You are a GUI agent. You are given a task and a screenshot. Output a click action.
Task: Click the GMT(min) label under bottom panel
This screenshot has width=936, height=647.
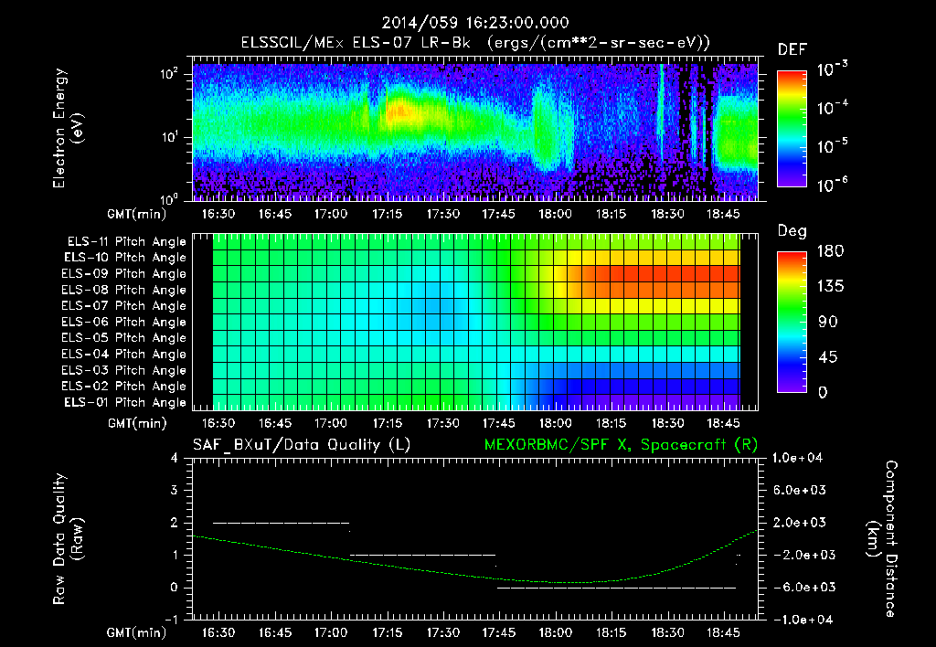tap(136, 632)
